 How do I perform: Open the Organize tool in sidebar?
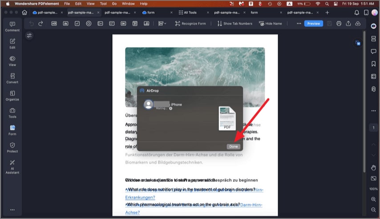12,96
